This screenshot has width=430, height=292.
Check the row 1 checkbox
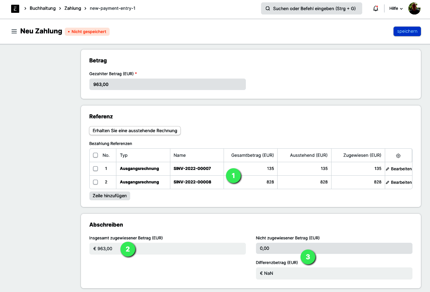point(95,169)
